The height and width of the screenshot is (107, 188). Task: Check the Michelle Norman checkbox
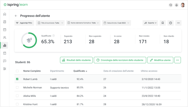(x=17, y=87)
